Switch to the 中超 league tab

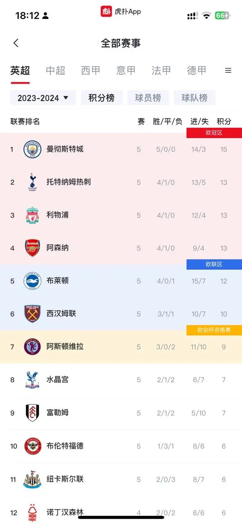click(x=55, y=70)
